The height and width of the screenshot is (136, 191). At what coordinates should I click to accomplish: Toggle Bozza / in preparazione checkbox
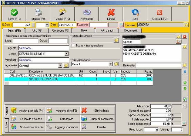(73, 46)
